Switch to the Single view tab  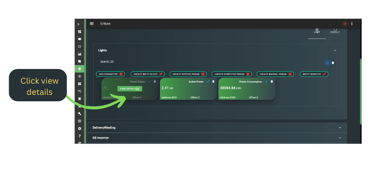[335, 31]
